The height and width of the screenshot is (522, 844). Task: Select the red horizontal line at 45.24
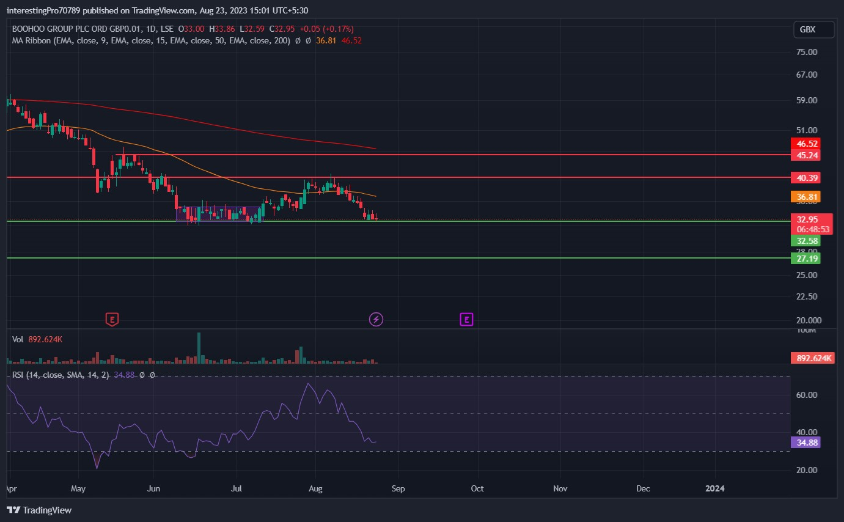(452, 155)
